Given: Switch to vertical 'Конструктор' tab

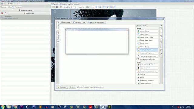Looking at the screenshot, I should click(58, 26).
